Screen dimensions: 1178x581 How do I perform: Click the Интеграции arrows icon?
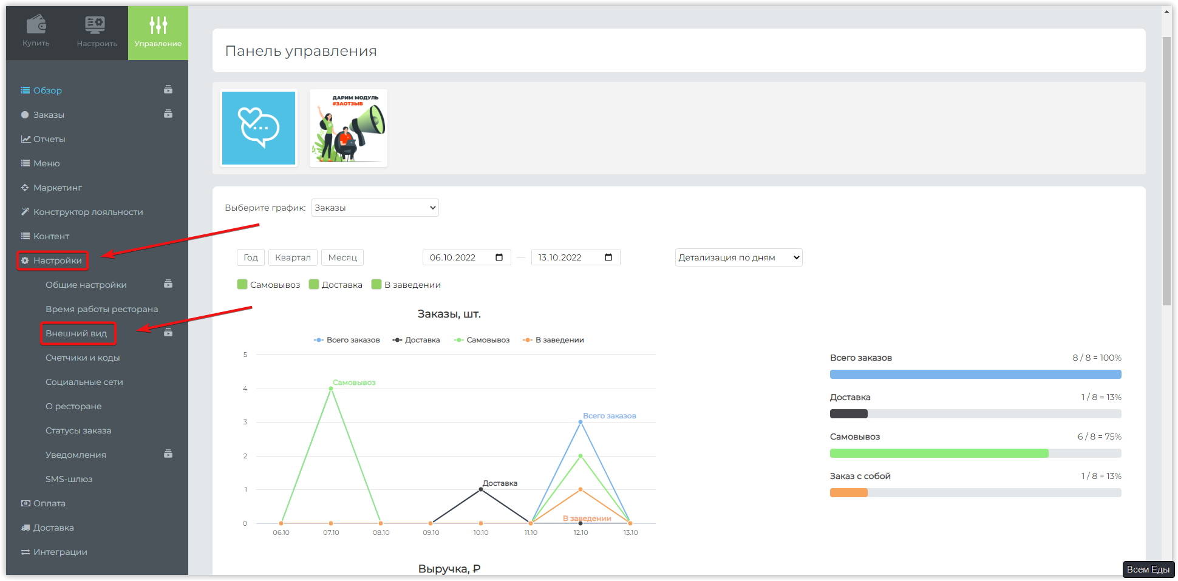coord(26,552)
